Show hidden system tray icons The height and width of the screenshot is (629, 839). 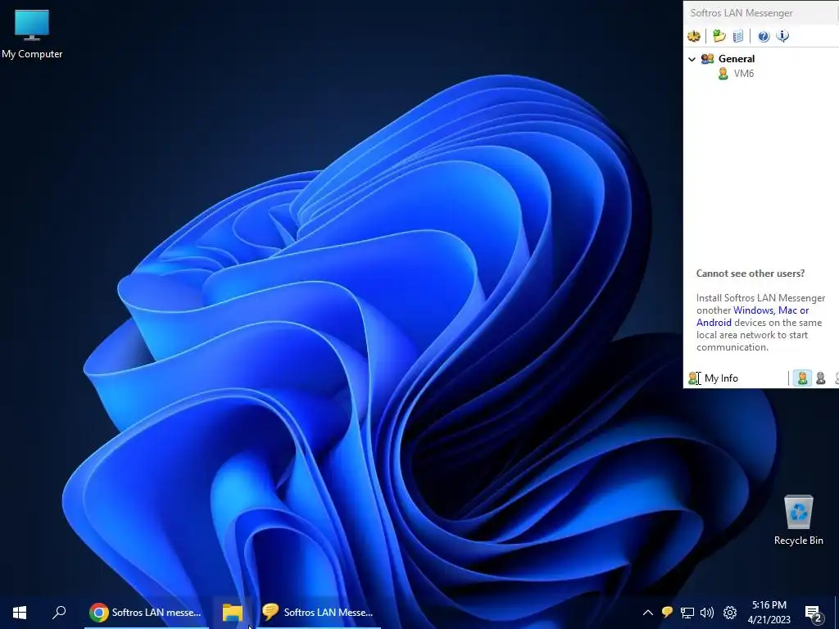point(647,613)
